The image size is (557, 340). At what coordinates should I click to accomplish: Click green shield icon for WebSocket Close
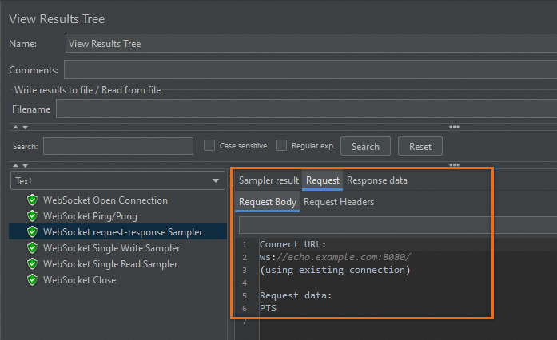[32, 280]
